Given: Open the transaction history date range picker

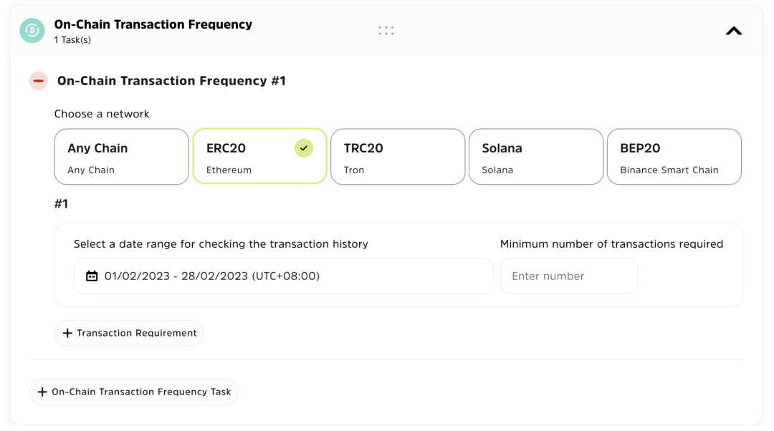Looking at the screenshot, I should 283,276.
